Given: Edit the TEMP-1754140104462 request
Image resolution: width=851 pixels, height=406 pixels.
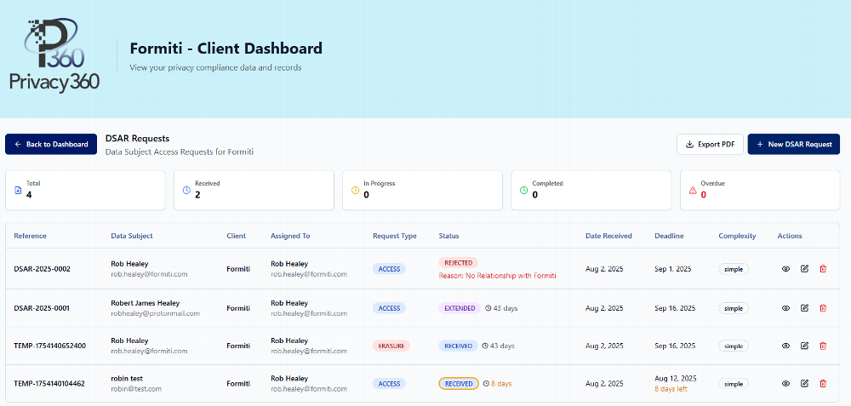Looking at the screenshot, I should 804,384.
